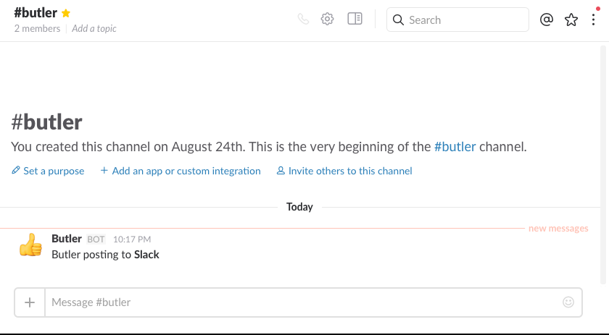
Task: Click Add a topic text
Action: pos(94,29)
